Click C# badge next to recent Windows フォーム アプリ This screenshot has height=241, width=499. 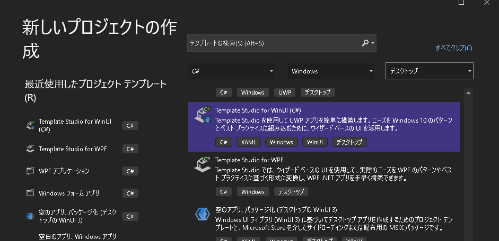130,193
